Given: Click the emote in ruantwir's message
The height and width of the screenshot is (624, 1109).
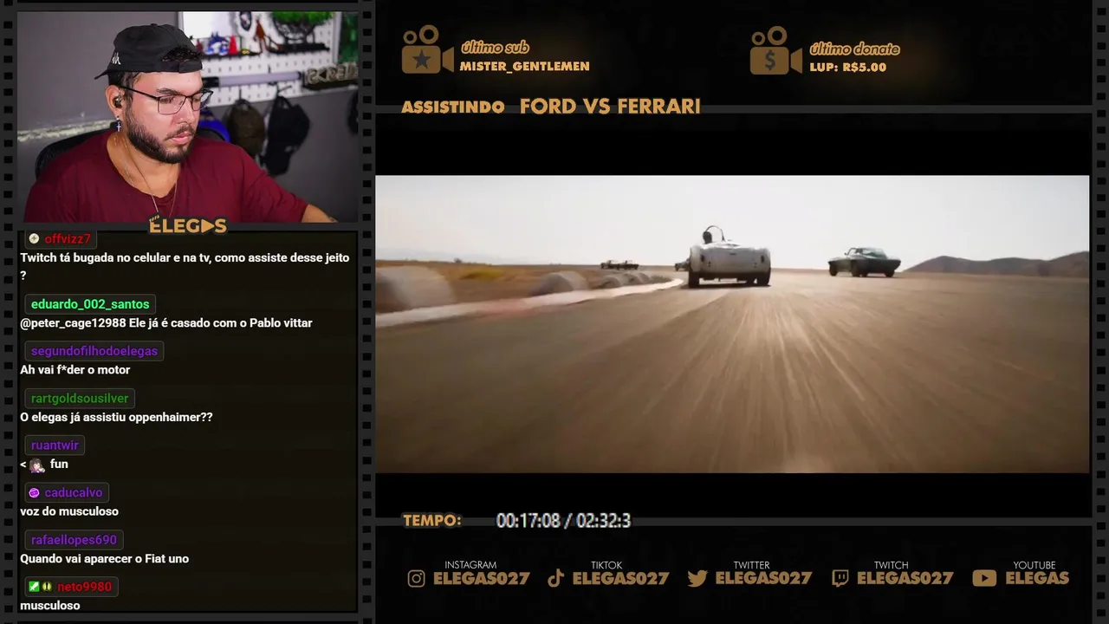Looking at the screenshot, I should click(37, 465).
